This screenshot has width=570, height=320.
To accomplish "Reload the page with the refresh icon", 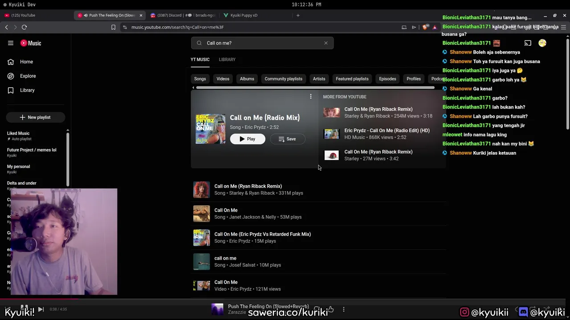I will coord(24,27).
